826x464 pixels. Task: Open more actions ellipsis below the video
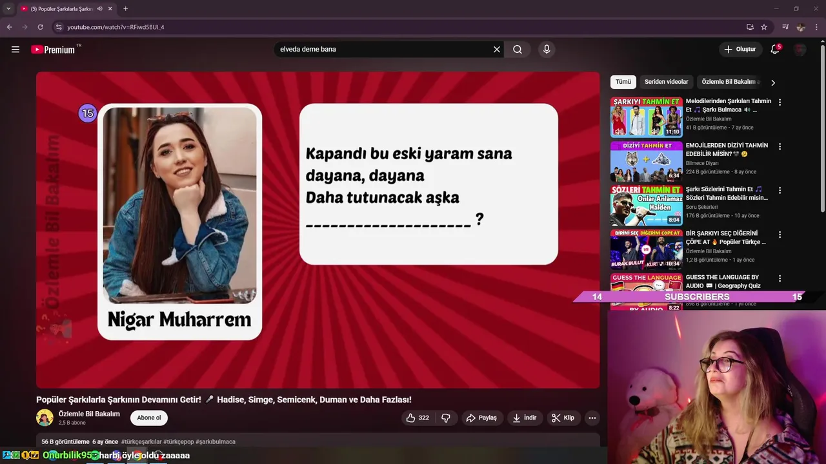(592, 418)
